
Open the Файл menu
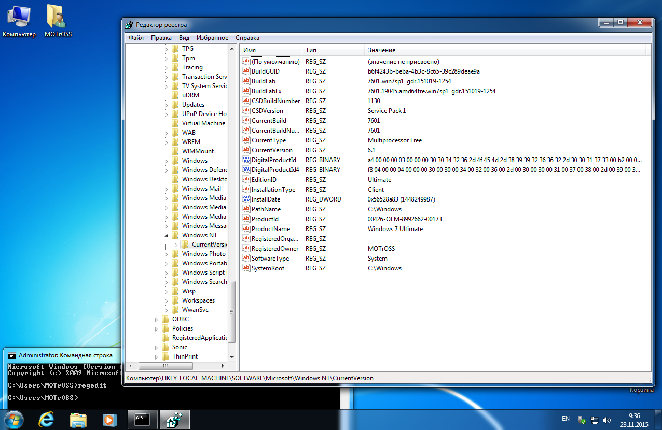click(136, 38)
